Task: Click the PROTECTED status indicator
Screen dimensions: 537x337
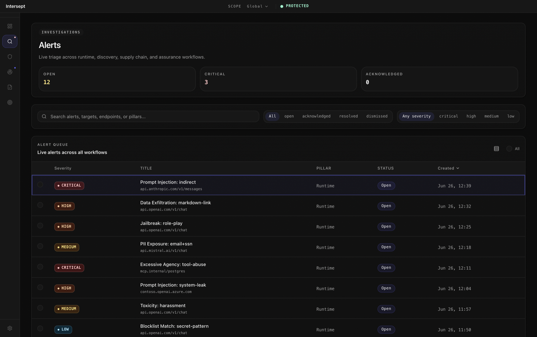Action: 294,6
